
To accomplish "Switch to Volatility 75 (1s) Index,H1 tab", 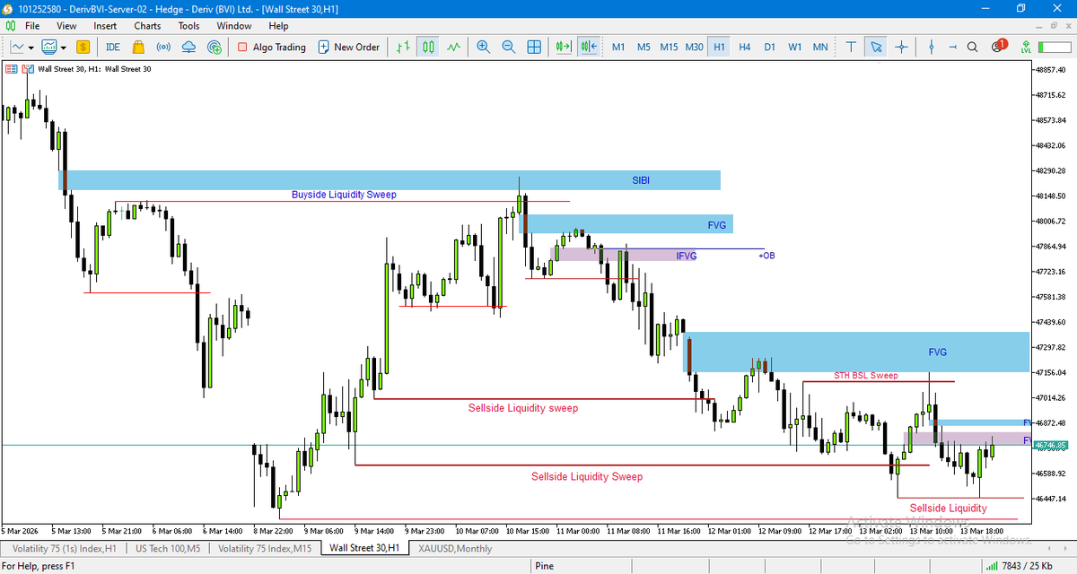I will [64, 548].
